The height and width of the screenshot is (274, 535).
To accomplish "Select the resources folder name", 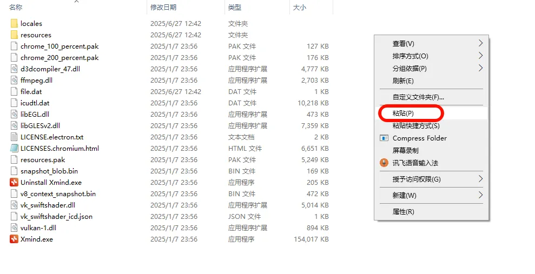I will [36, 35].
